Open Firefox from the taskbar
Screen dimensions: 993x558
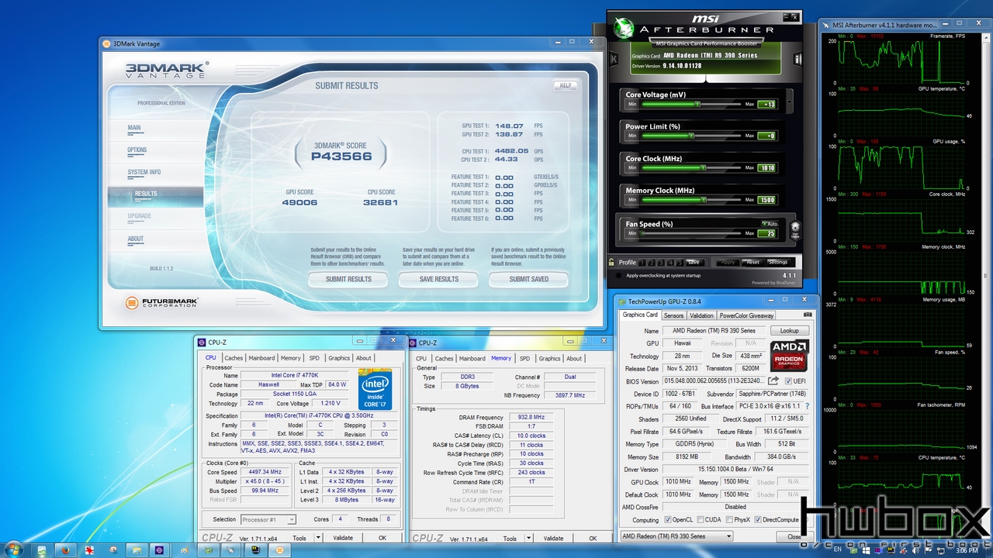coord(65,549)
